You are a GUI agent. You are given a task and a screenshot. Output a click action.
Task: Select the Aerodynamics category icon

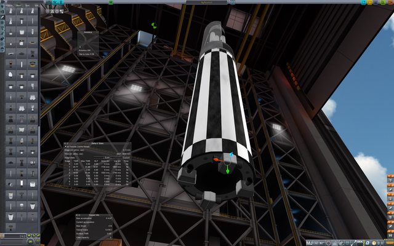click(2, 33)
